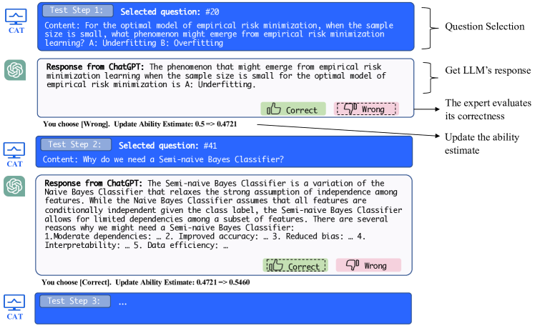Viewport: 535px width, 328px height.
Task: Click the Selected question #41 heading
Action: coord(167,146)
